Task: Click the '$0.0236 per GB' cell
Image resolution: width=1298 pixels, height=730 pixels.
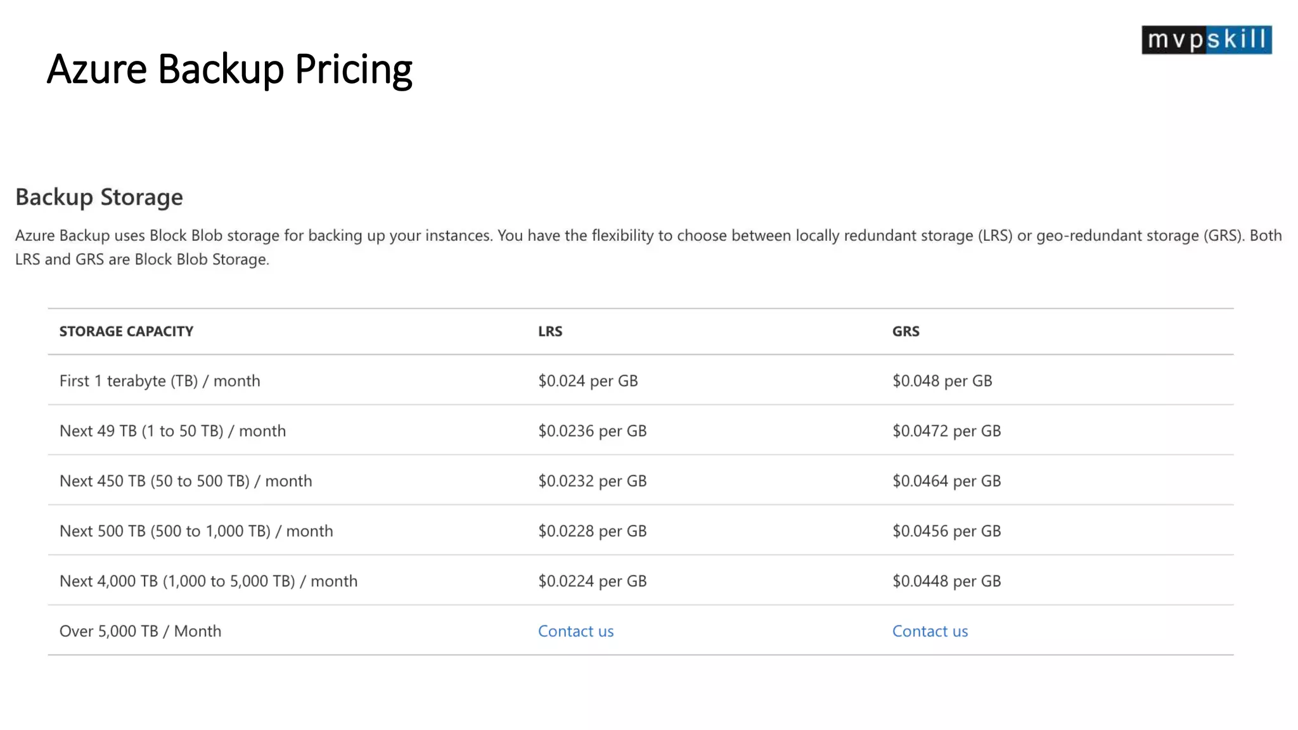Action: pos(592,431)
